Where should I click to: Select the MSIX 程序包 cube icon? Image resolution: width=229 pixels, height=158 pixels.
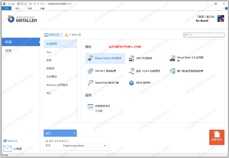(x=131, y=83)
